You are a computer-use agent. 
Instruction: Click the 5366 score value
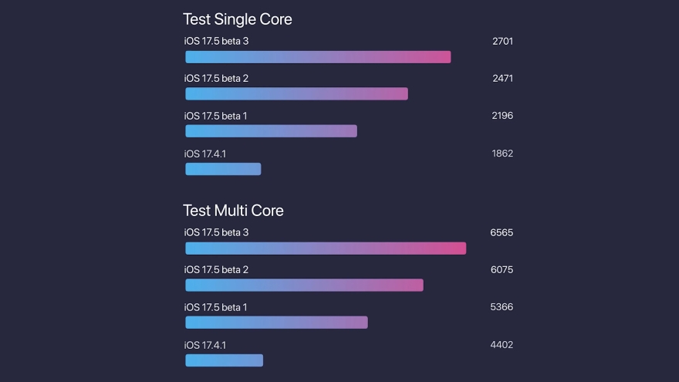click(502, 307)
